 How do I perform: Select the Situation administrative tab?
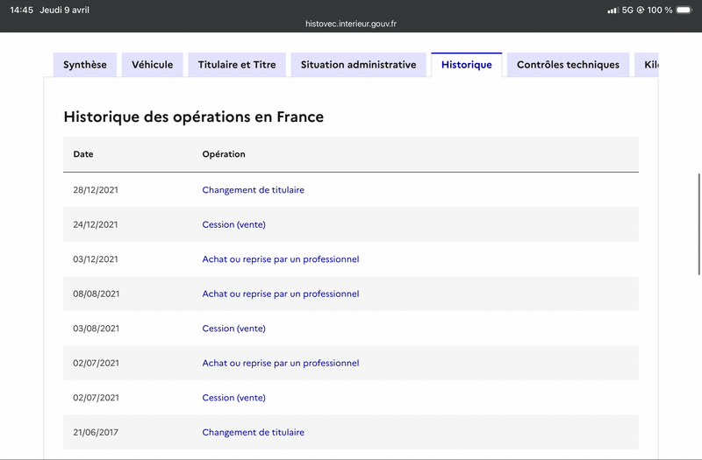358,65
